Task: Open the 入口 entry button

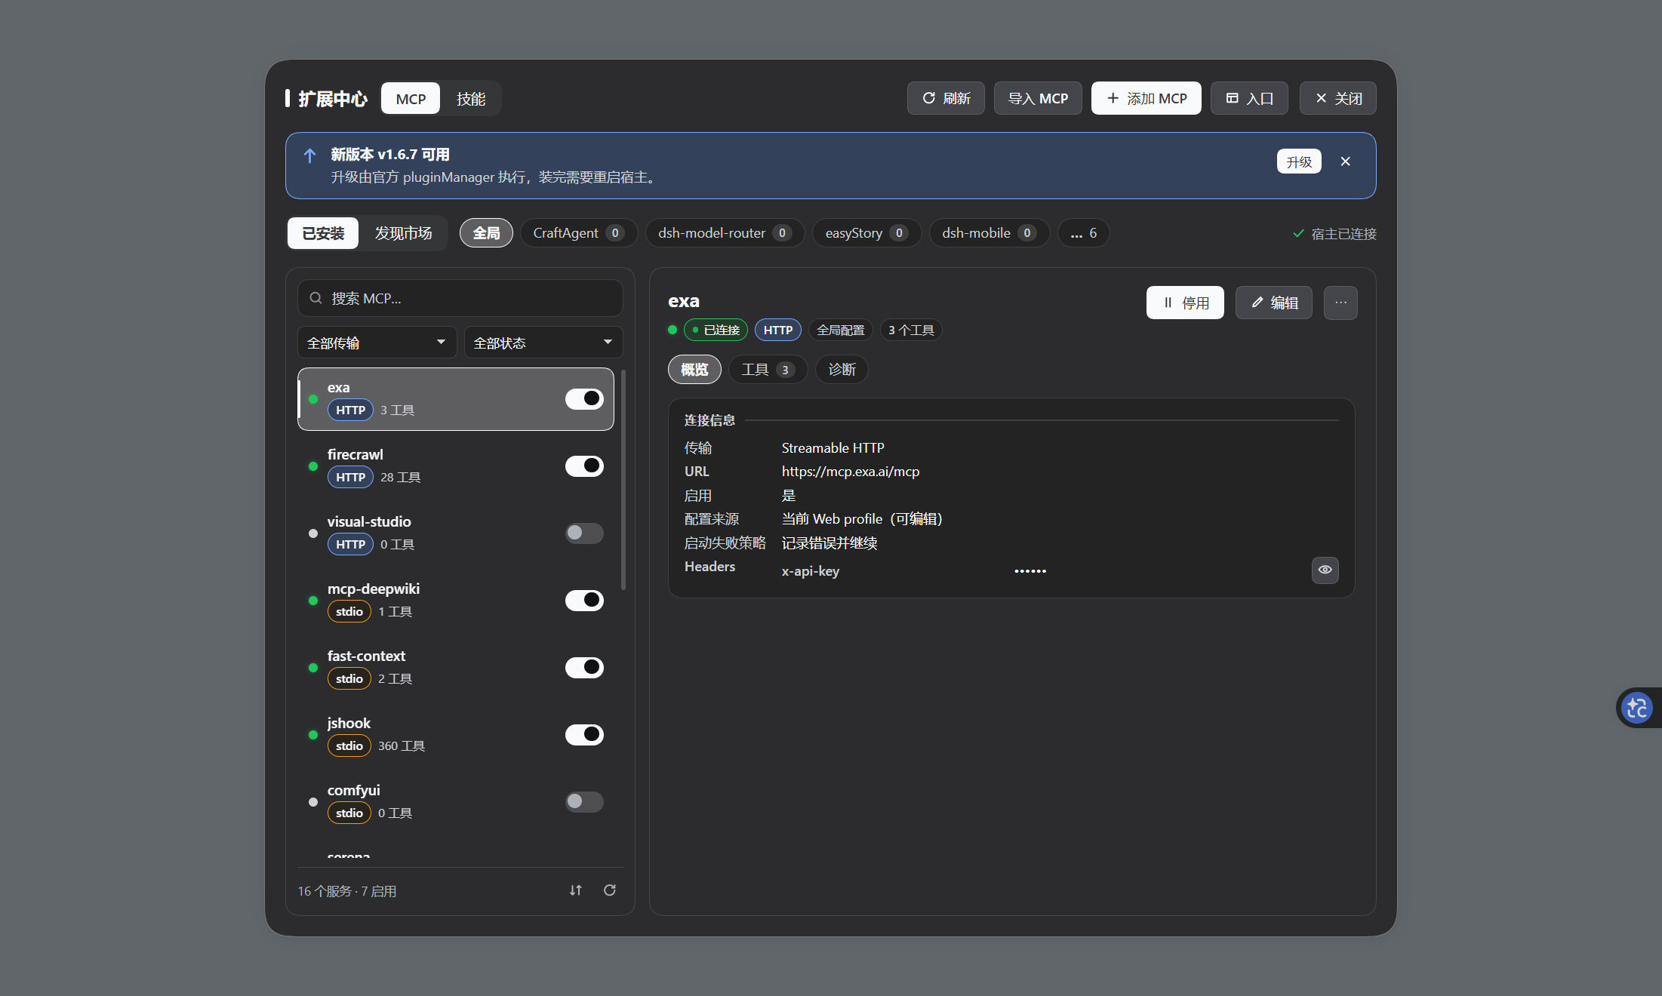Action: pyautogui.click(x=1249, y=98)
